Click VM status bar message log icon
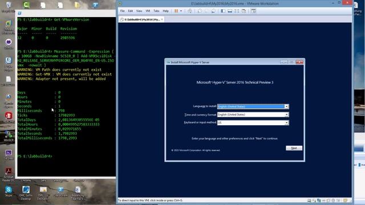The width and height of the screenshot is (365, 205). pyautogui.click(x=345, y=200)
